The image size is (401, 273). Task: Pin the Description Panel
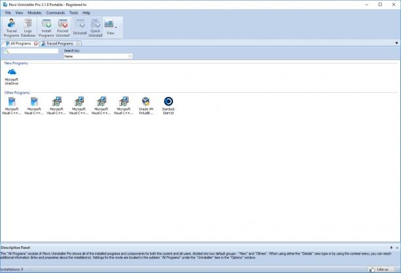pos(391,247)
